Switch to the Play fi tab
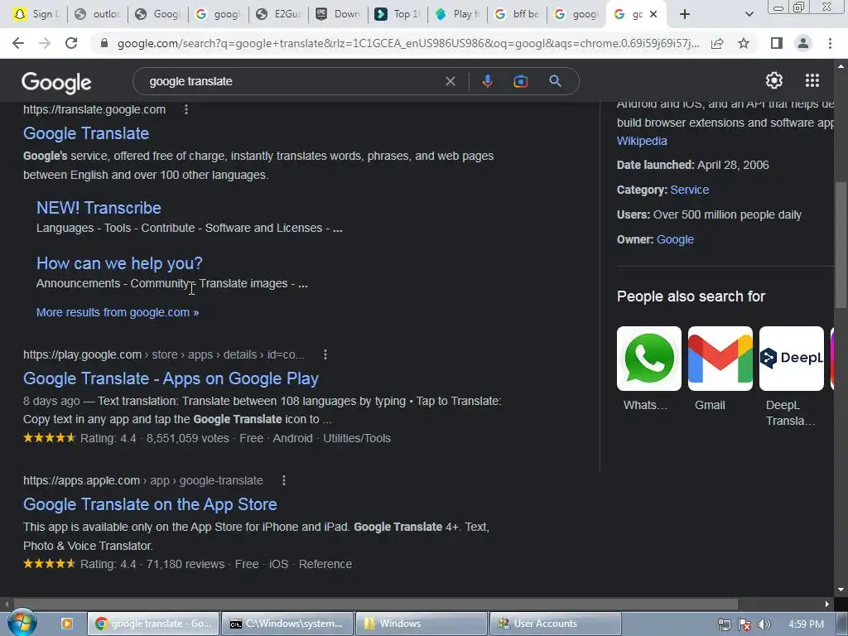 tap(457, 14)
